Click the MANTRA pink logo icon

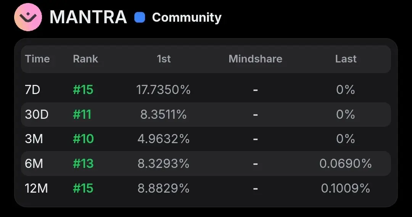pyautogui.click(x=28, y=17)
